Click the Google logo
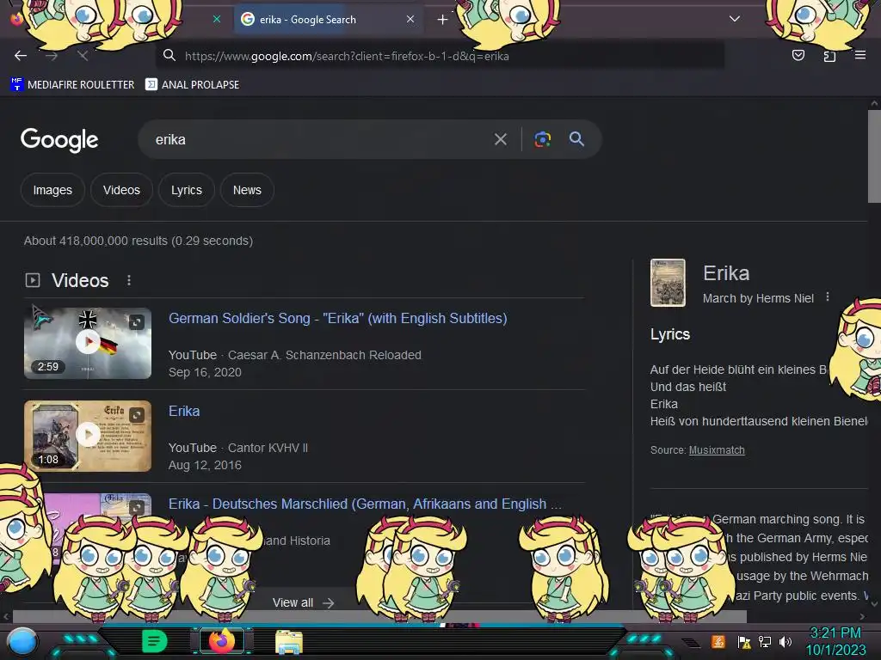881x660 pixels. (x=59, y=139)
